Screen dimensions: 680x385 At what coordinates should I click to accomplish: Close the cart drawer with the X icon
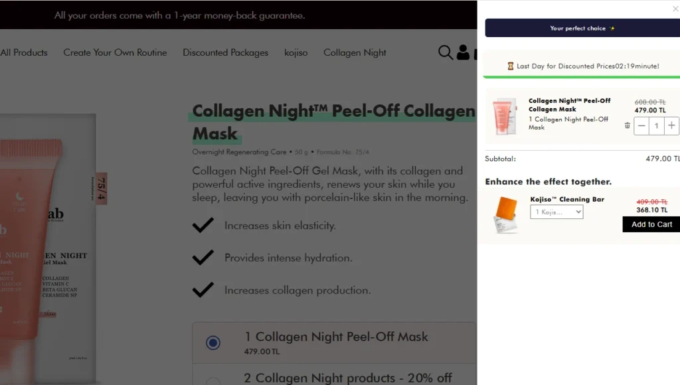click(675, 9)
